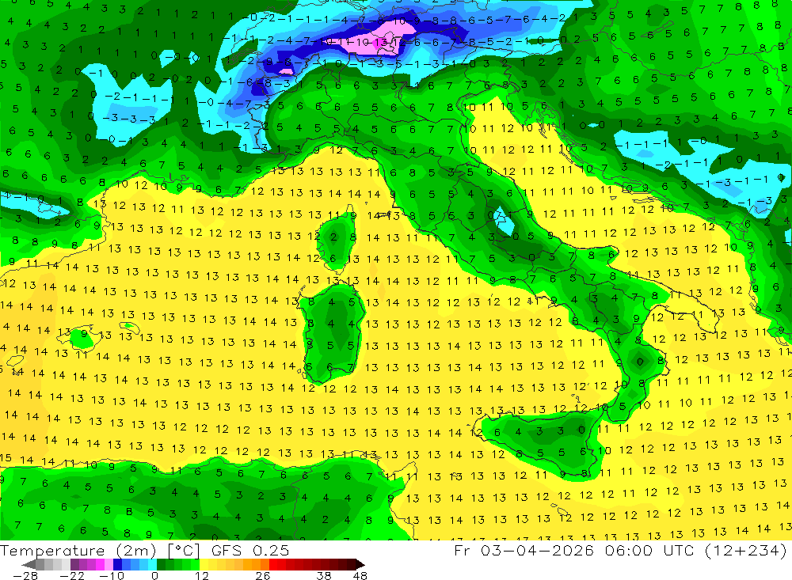
Task: Select the "GFS 0.25" model label
Action: point(250,550)
